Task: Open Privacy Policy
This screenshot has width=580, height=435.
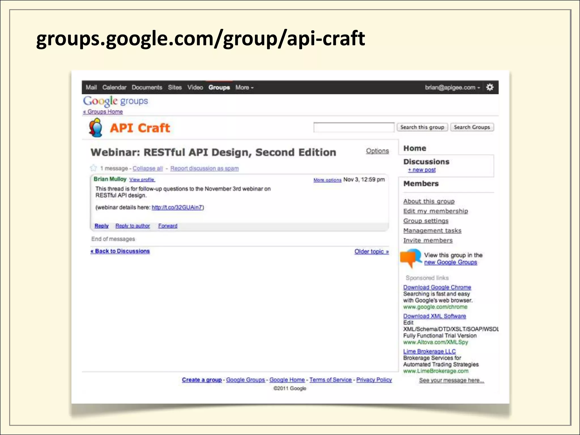Action: pos(374,380)
